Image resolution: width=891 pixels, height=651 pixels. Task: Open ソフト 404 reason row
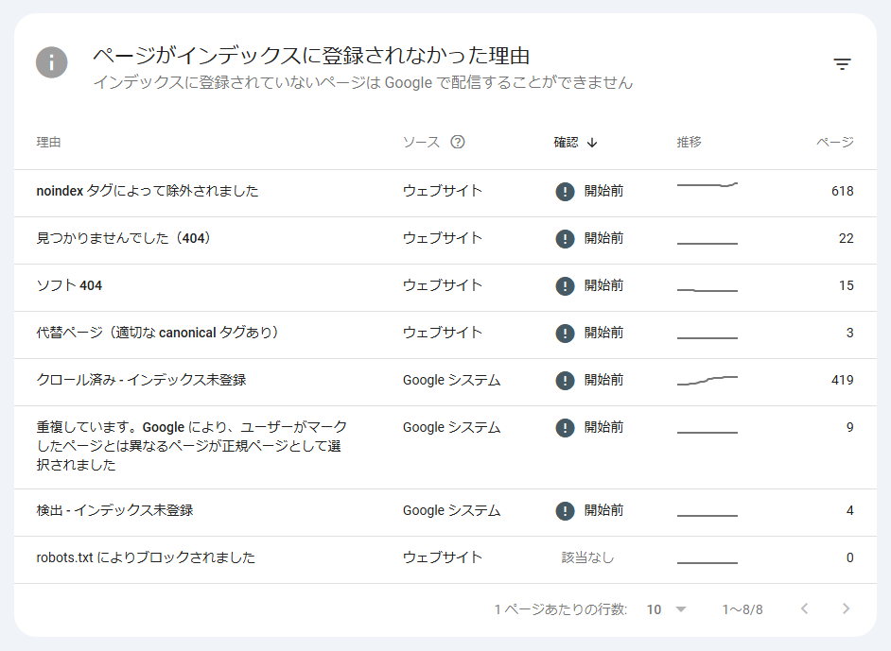pos(69,285)
